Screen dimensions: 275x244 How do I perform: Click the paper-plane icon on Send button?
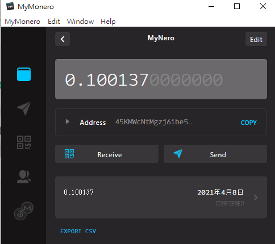tap(178, 153)
